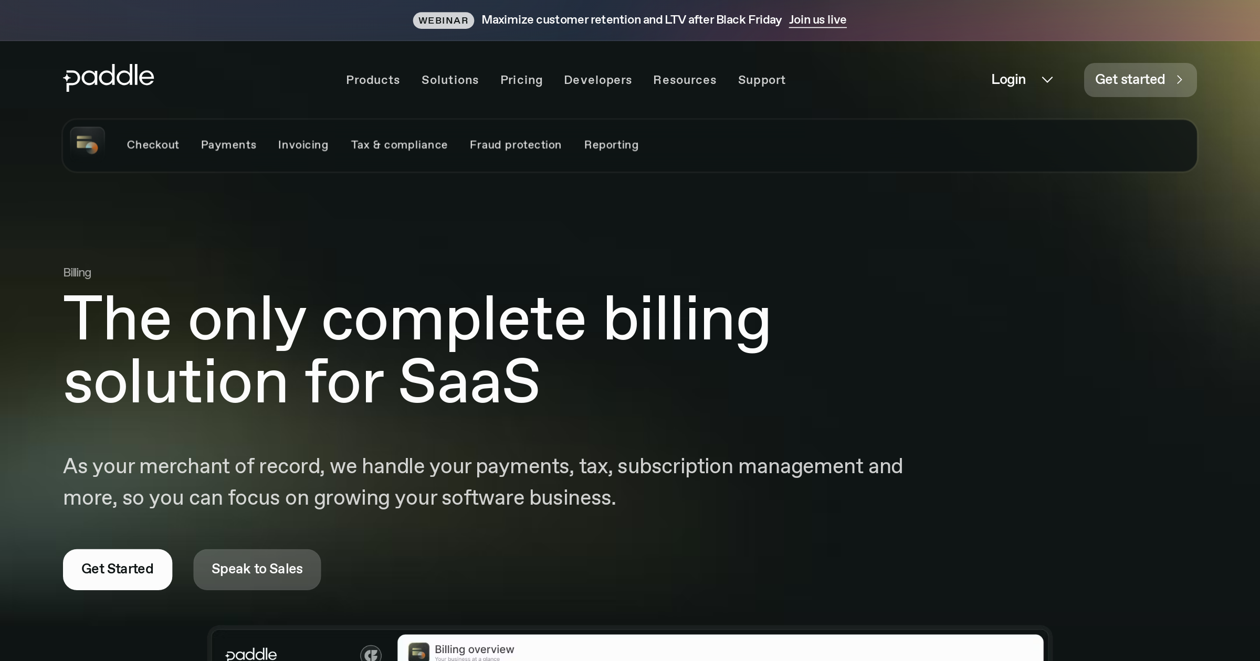Select the Reporting tab in sub-navigation
Viewport: 1260px width, 661px height.
[611, 145]
